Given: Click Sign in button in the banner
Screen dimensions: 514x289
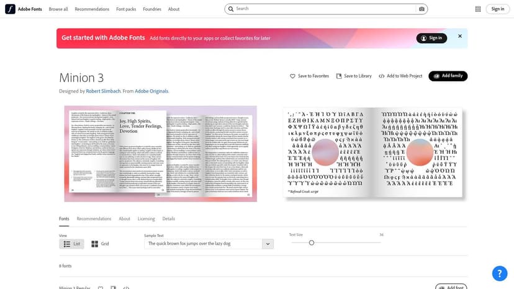Looking at the screenshot, I should point(431,38).
